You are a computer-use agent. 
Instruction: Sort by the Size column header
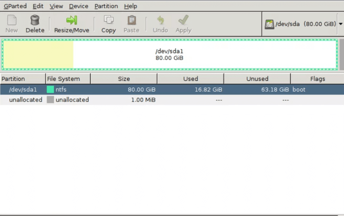tap(124, 79)
